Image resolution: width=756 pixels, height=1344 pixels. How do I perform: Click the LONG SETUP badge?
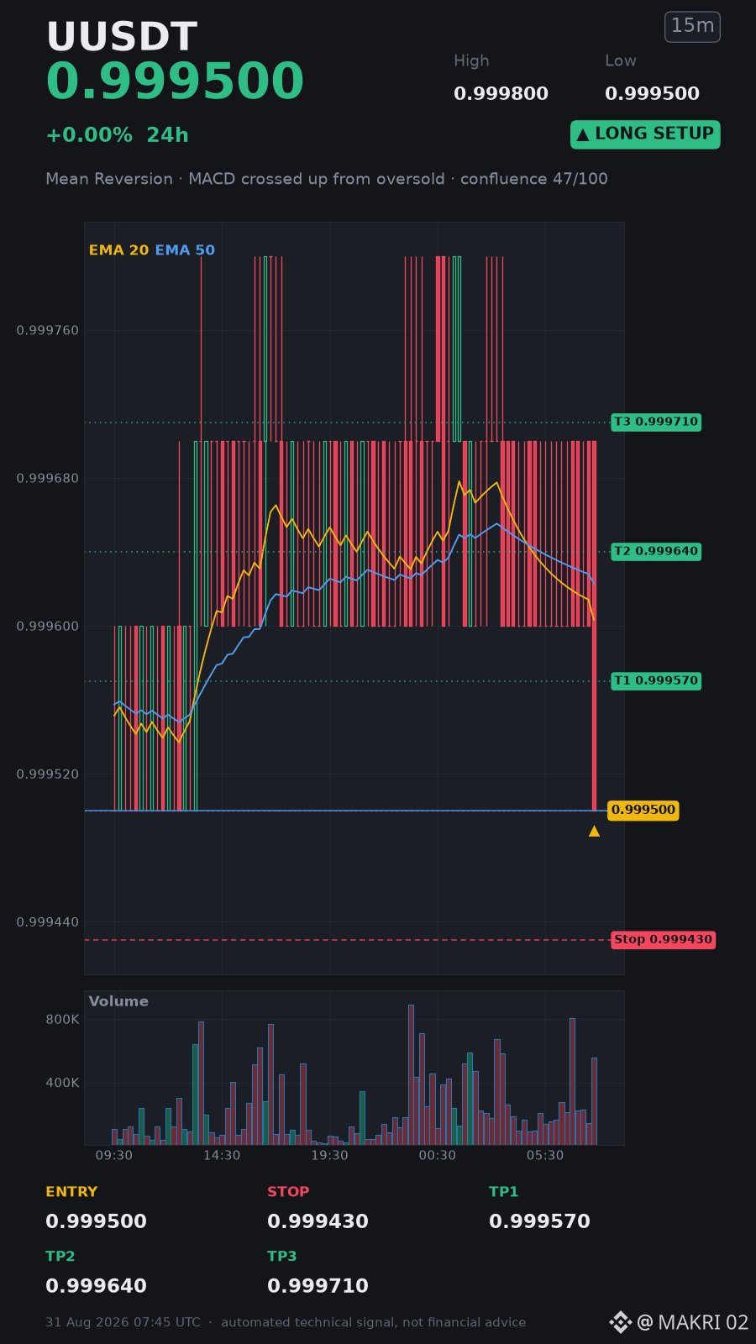point(645,134)
